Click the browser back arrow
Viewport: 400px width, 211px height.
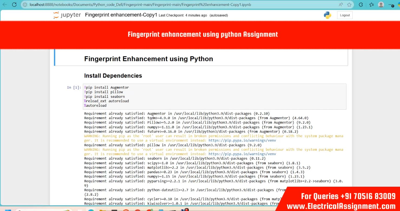[5, 5]
